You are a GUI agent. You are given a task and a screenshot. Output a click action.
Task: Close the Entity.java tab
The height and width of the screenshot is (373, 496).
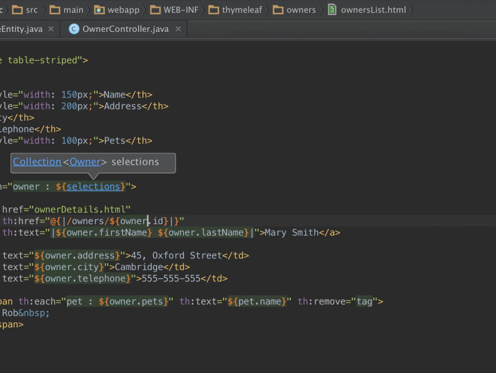coord(51,29)
